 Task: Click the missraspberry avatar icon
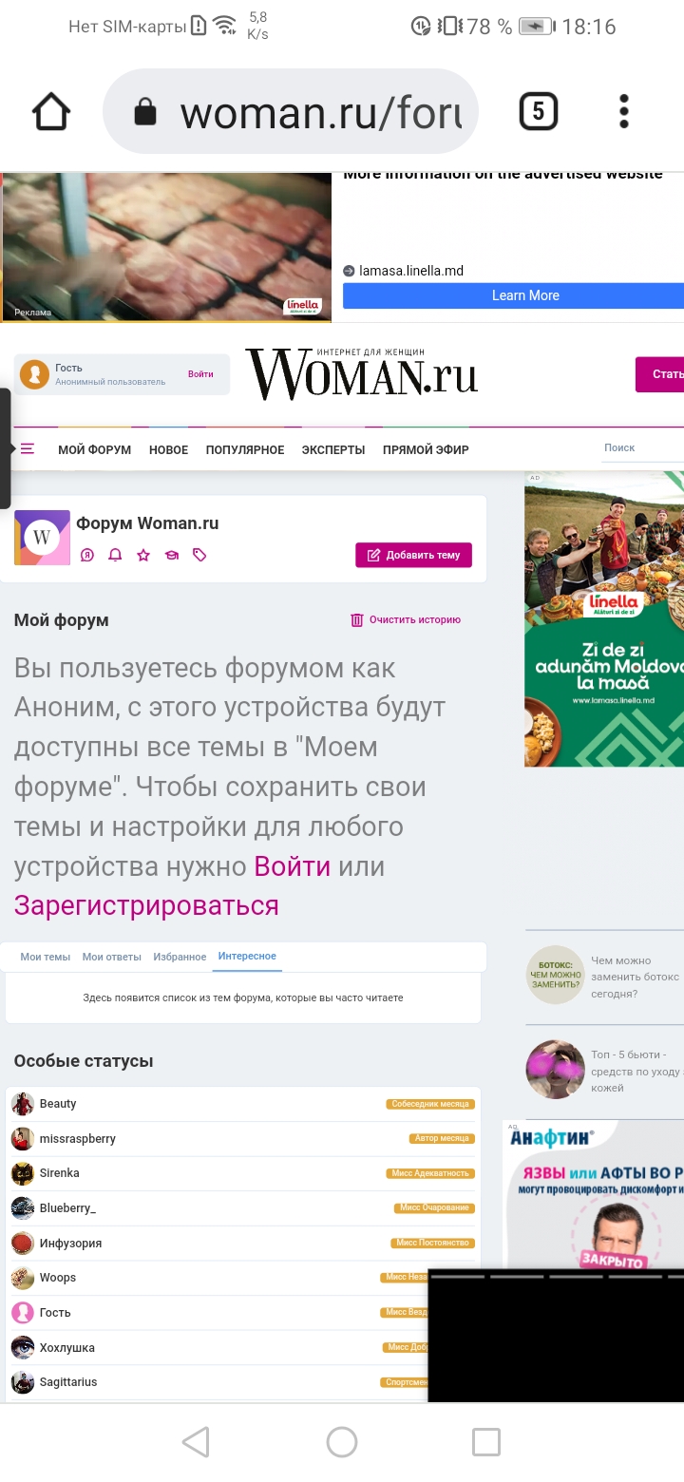(23, 1138)
